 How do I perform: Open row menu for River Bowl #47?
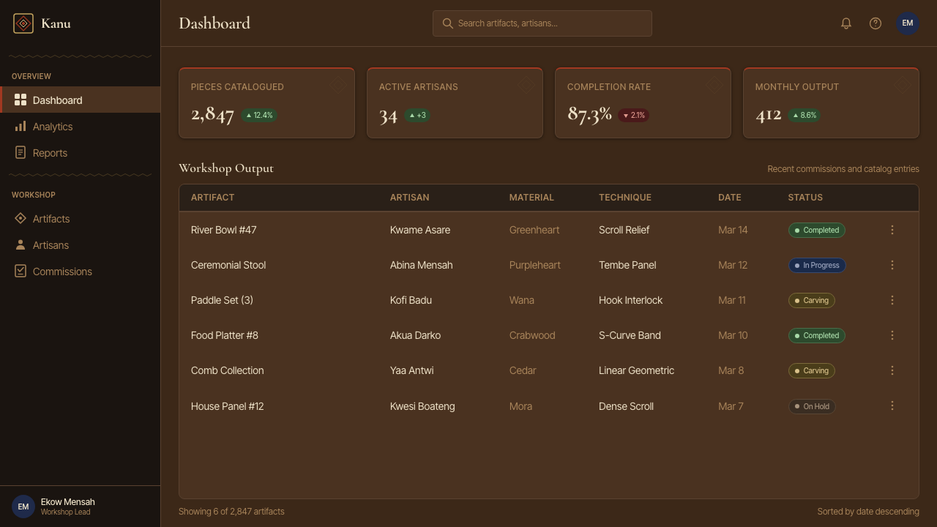tap(892, 230)
